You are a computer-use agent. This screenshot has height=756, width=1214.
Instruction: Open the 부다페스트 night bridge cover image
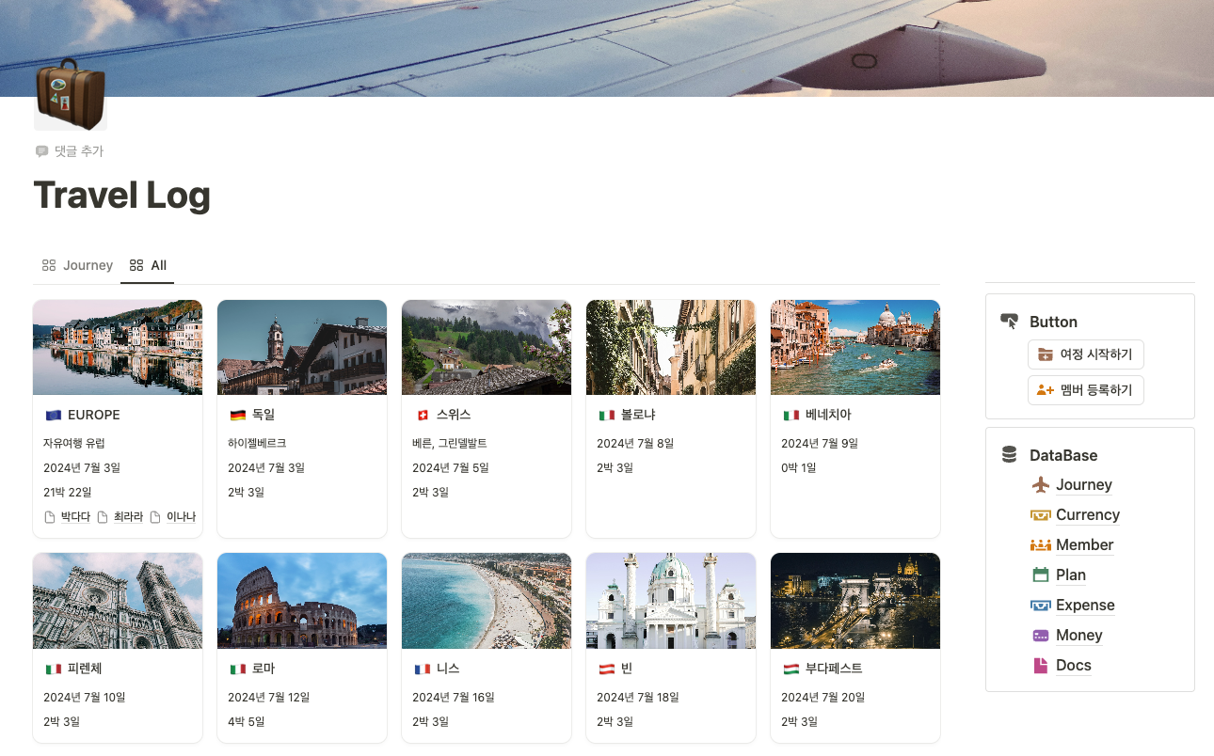[x=855, y=601]
